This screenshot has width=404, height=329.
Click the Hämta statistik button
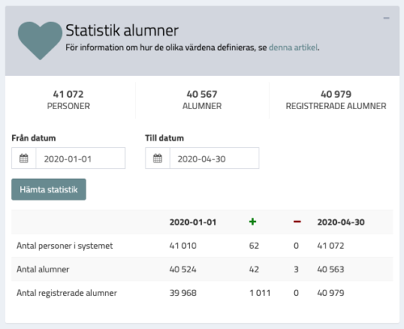tap(48, 189)
